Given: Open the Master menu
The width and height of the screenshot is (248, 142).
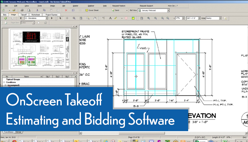Looking at the screenshot, I should click(75, 6).
